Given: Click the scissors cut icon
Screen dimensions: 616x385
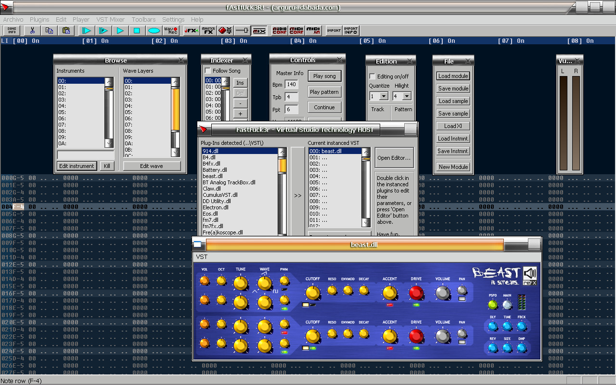Looking at the screenshot, I should pyautogui.click(x=33, y=30).
